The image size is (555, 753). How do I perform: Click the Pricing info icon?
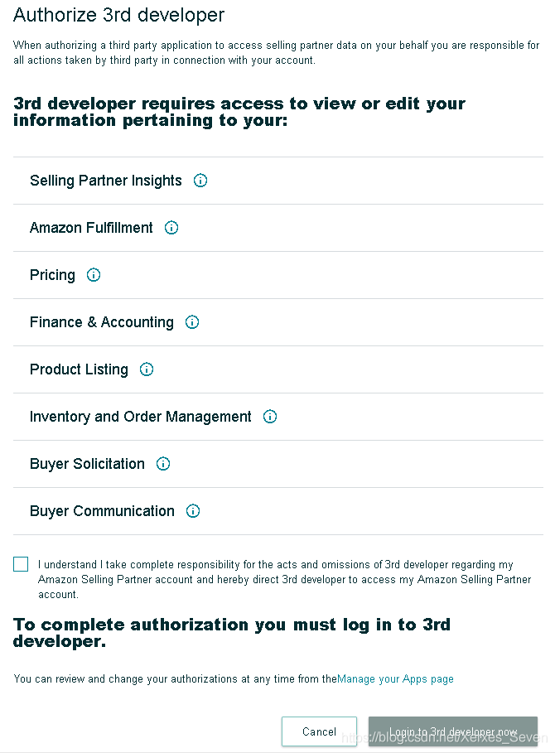point(94,274)
